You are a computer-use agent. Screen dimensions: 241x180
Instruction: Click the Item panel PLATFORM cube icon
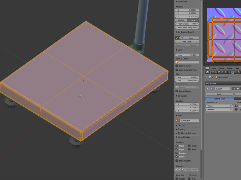177,121
